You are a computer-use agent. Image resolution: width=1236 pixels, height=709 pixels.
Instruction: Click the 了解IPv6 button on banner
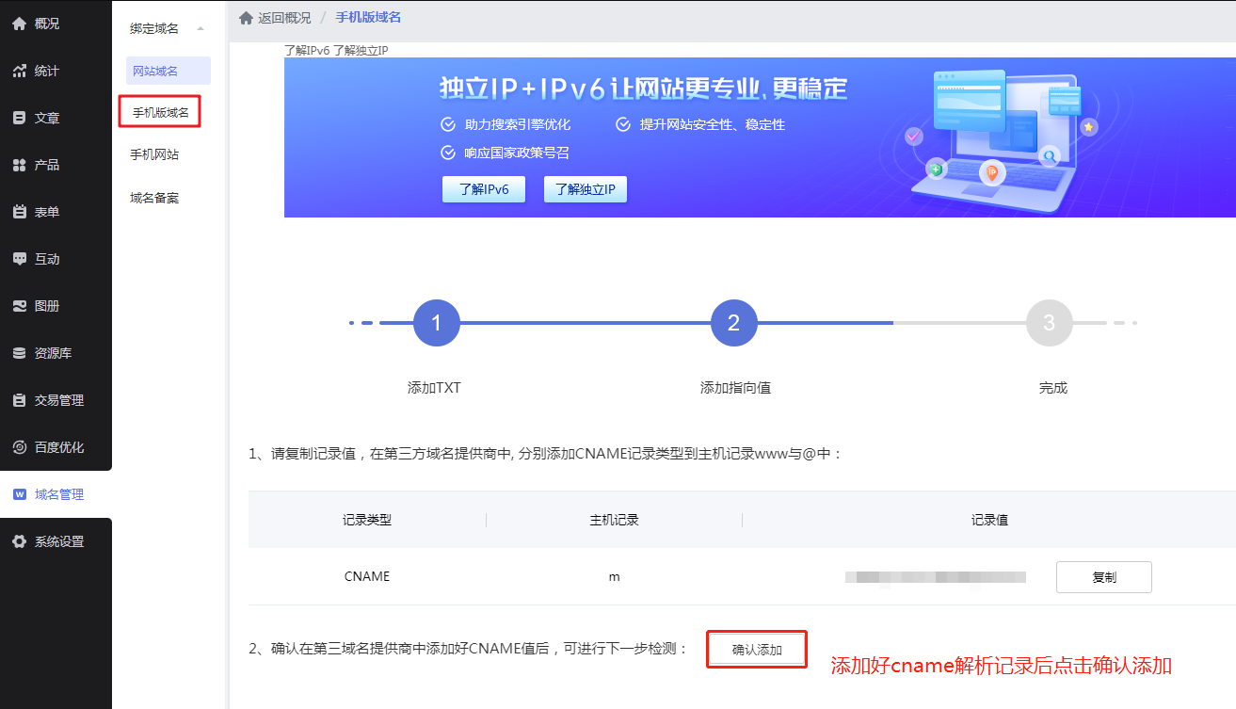coord(484,189)
